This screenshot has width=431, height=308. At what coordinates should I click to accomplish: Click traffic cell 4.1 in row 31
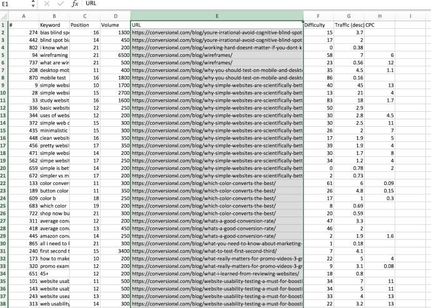(349, 251)
